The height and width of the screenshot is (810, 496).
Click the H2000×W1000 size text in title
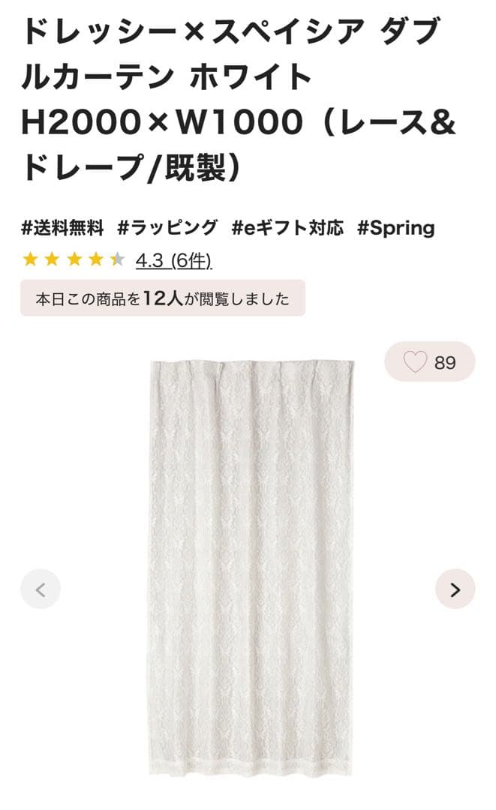pos(162,122)
